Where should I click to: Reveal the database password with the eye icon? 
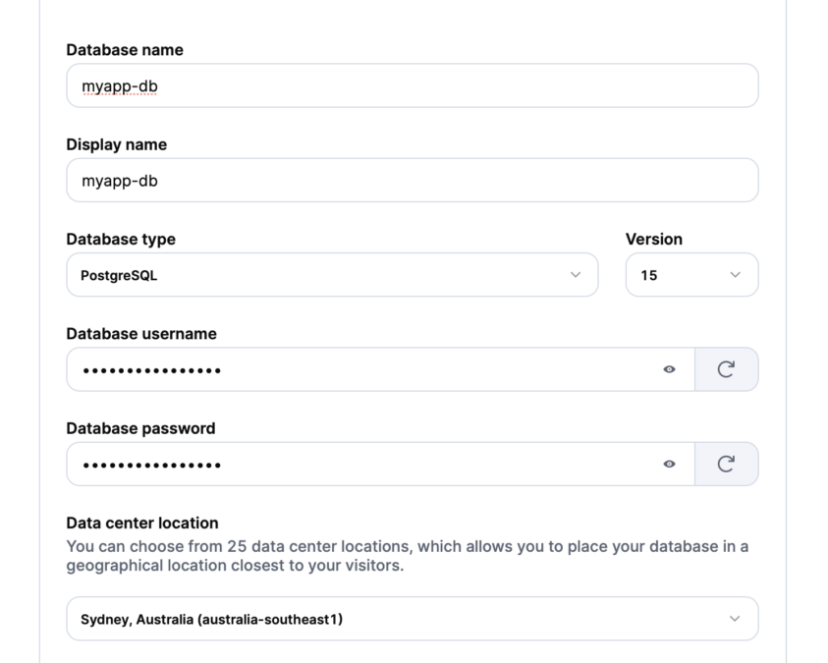[x=669, y=464]
